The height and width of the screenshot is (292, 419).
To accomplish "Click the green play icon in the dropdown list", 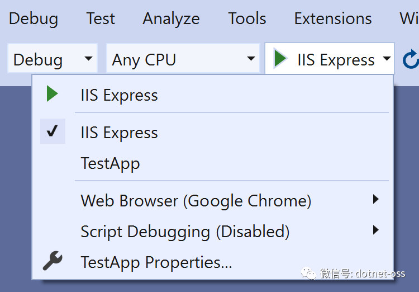I will pyautogui.click(x=53, y=95).
